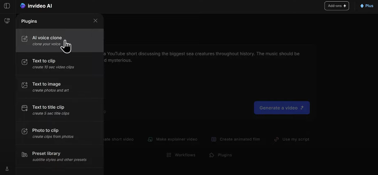Click the Text to title clip icon
Screen dimensions: 378x175
pyautogui.click(x=24, y=108)
